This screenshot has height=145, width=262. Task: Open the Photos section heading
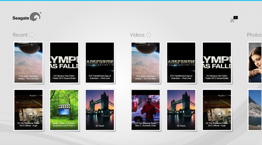point(254,35)
